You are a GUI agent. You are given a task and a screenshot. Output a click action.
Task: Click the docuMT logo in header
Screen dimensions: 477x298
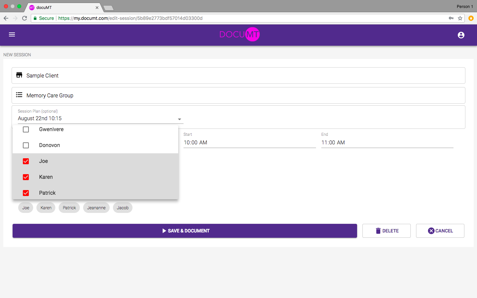[239, 34]
